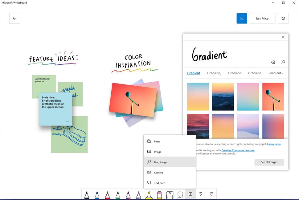
Task: Activate the lasso selection tool
Action: [x=180, y=194]
